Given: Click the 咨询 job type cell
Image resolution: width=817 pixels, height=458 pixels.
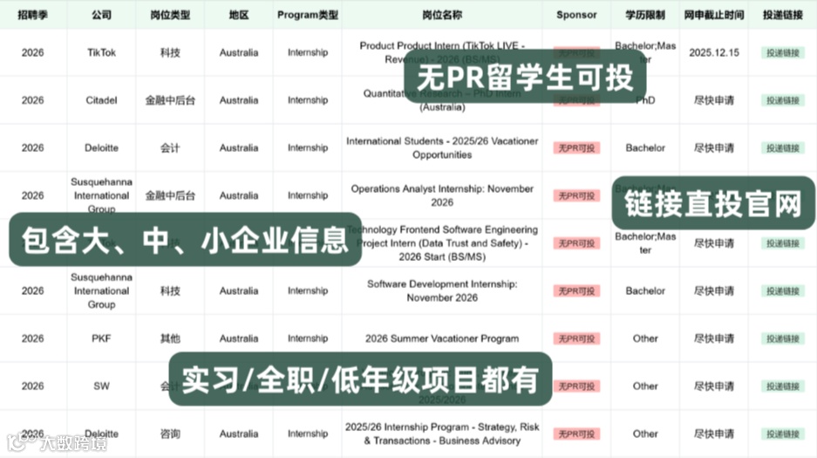Looking at the screenshot, I should (170, 434).
